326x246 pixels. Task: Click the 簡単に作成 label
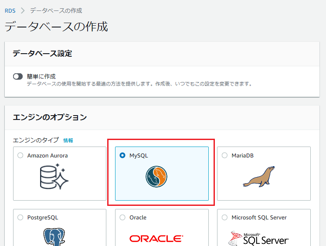[41, 77]
